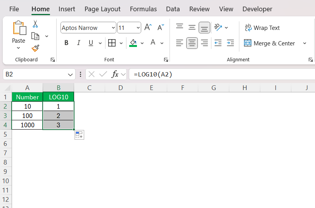Toggle Bold formatting
The height and width of the screenshot is (208, 315).
(x=66, y=43)
